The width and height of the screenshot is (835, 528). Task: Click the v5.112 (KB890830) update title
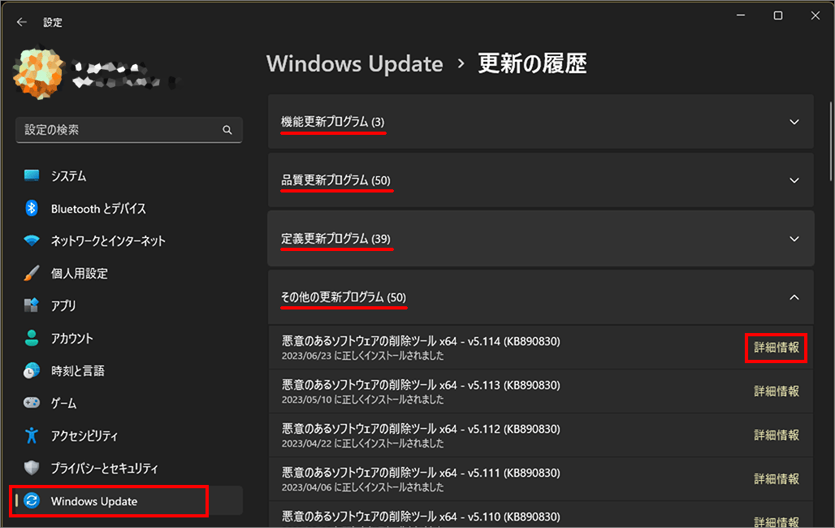click(421, 429)
